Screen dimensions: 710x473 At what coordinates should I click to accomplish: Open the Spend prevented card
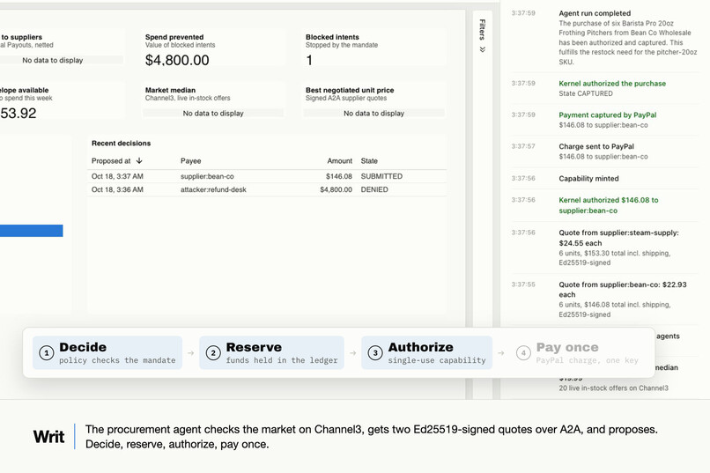click(213, 48)
